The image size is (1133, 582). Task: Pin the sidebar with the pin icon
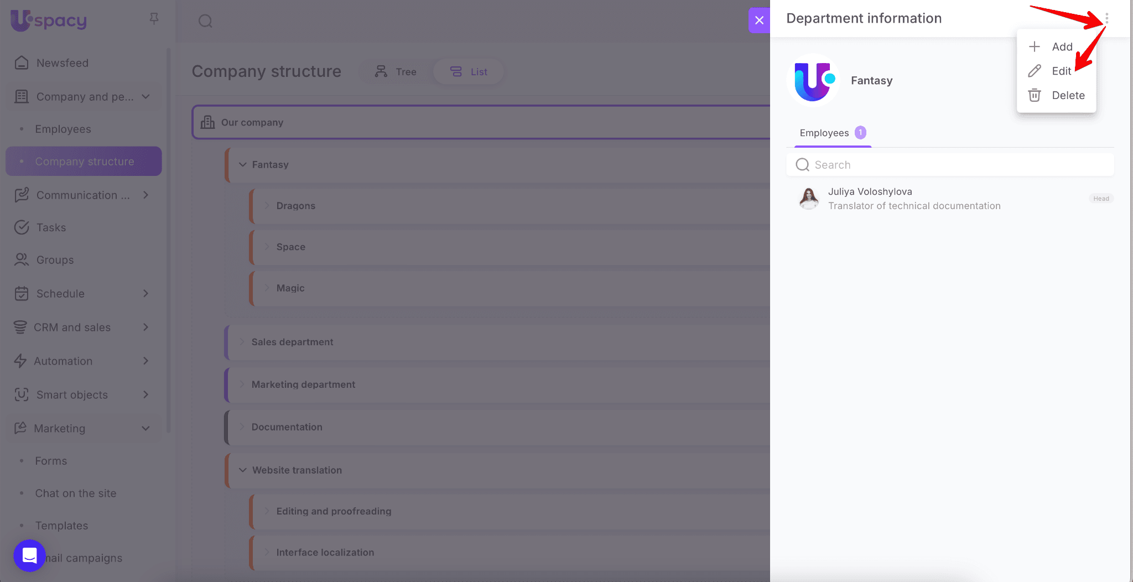(x=154, y=19)
